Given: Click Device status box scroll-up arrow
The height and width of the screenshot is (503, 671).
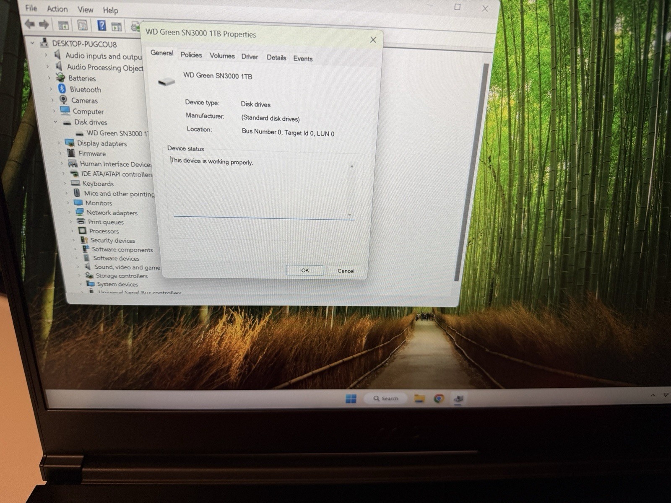Looking at the screenshot, I should [352, 166].
